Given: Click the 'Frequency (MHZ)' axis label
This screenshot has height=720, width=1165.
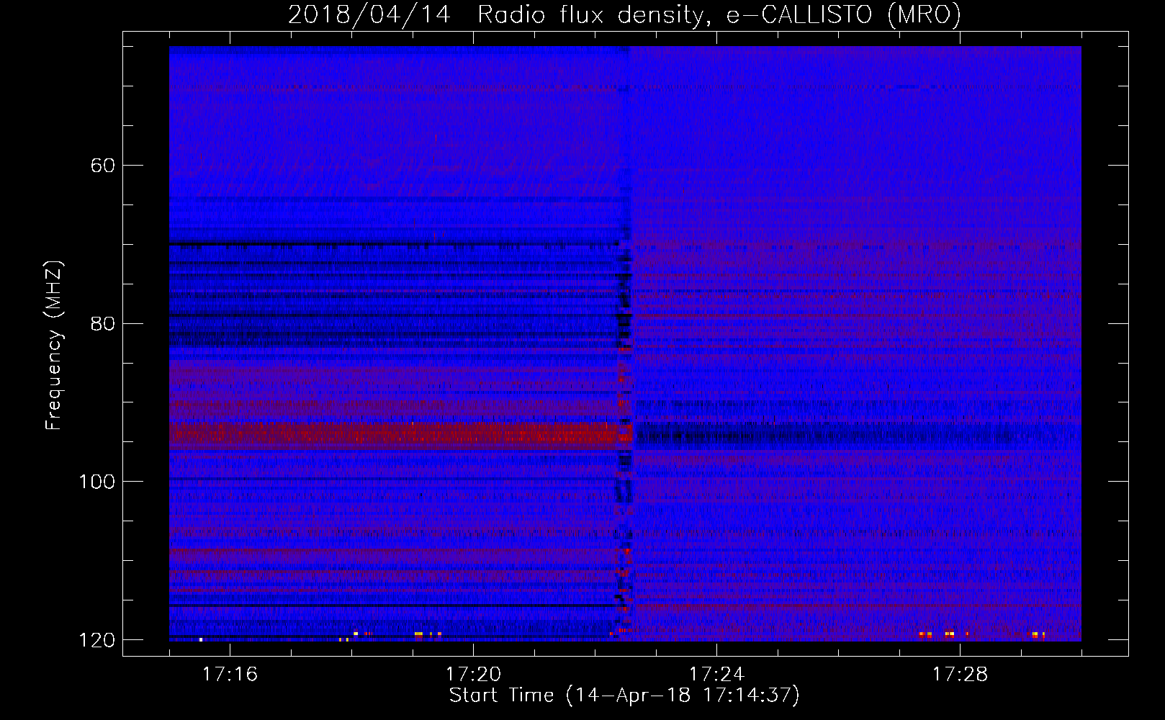Looking at the screenshot, I should coord(54,346).
